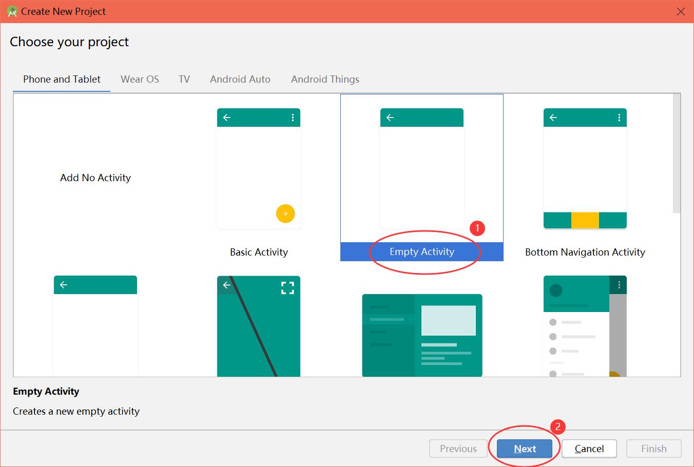
Task: Click the Next button
Action: 525,449
